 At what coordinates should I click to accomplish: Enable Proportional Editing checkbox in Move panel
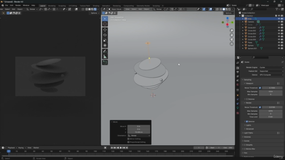129,142
